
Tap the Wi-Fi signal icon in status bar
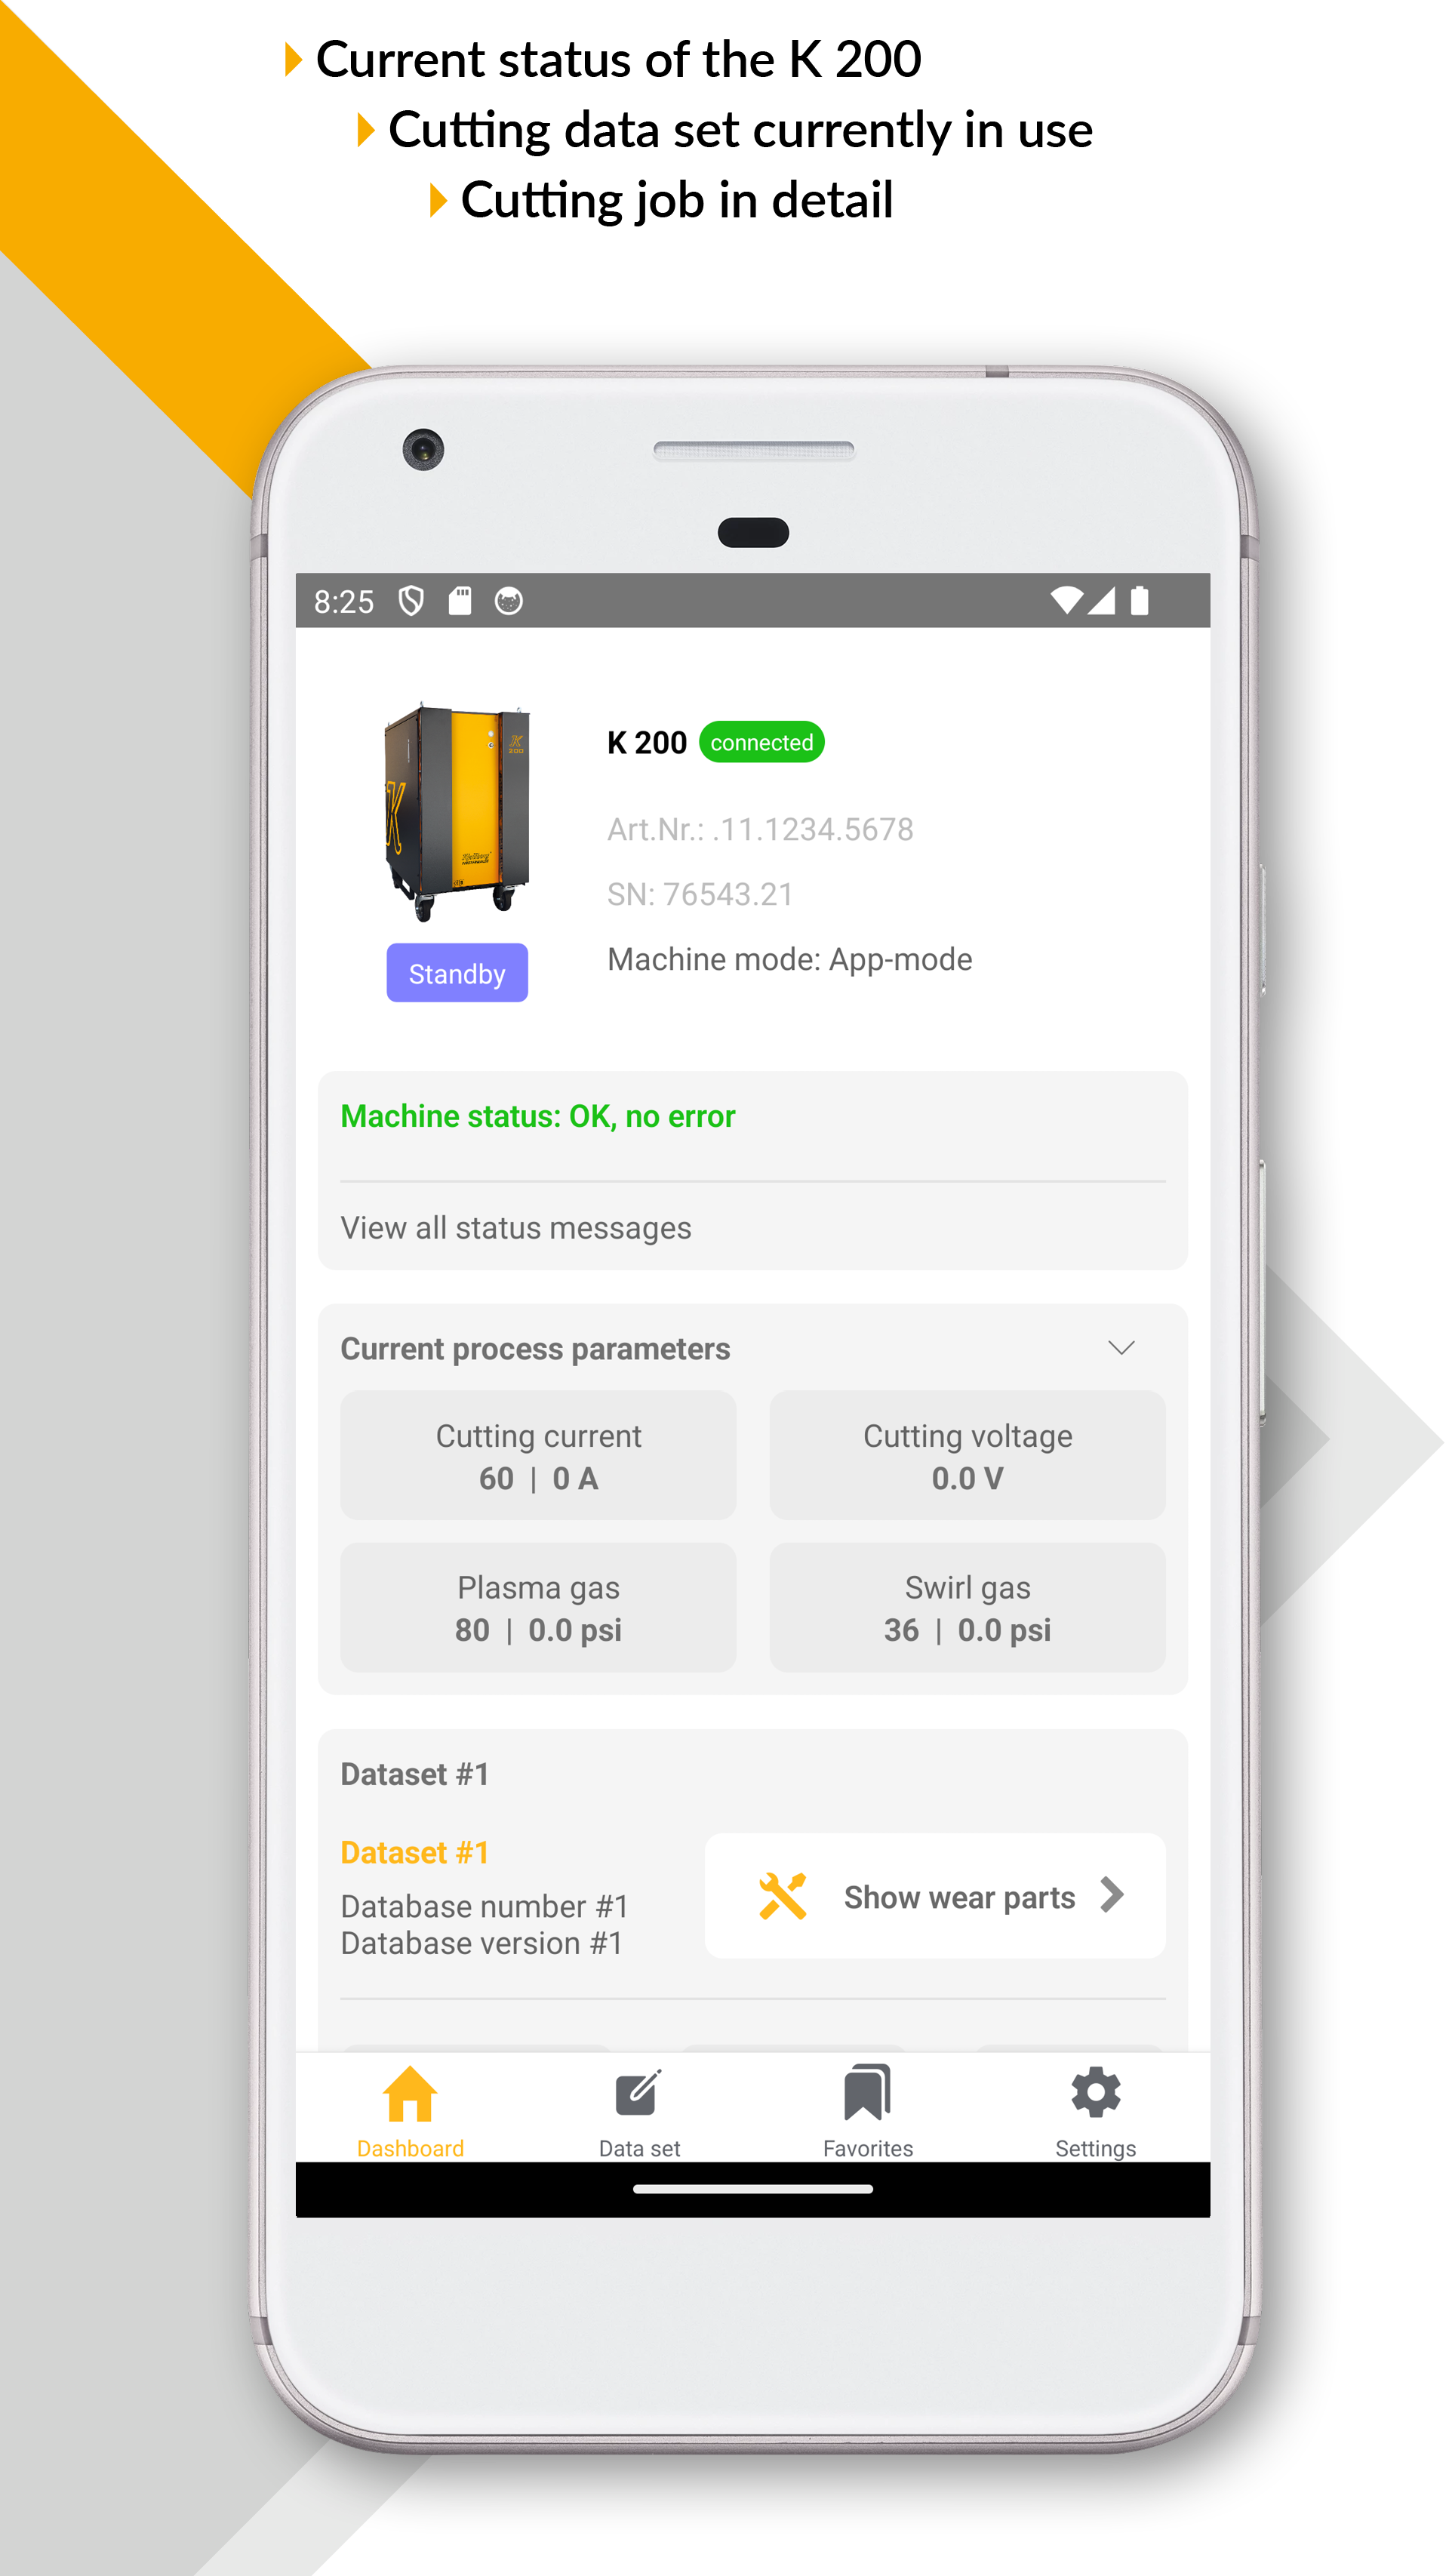[x=1066, y=600]
